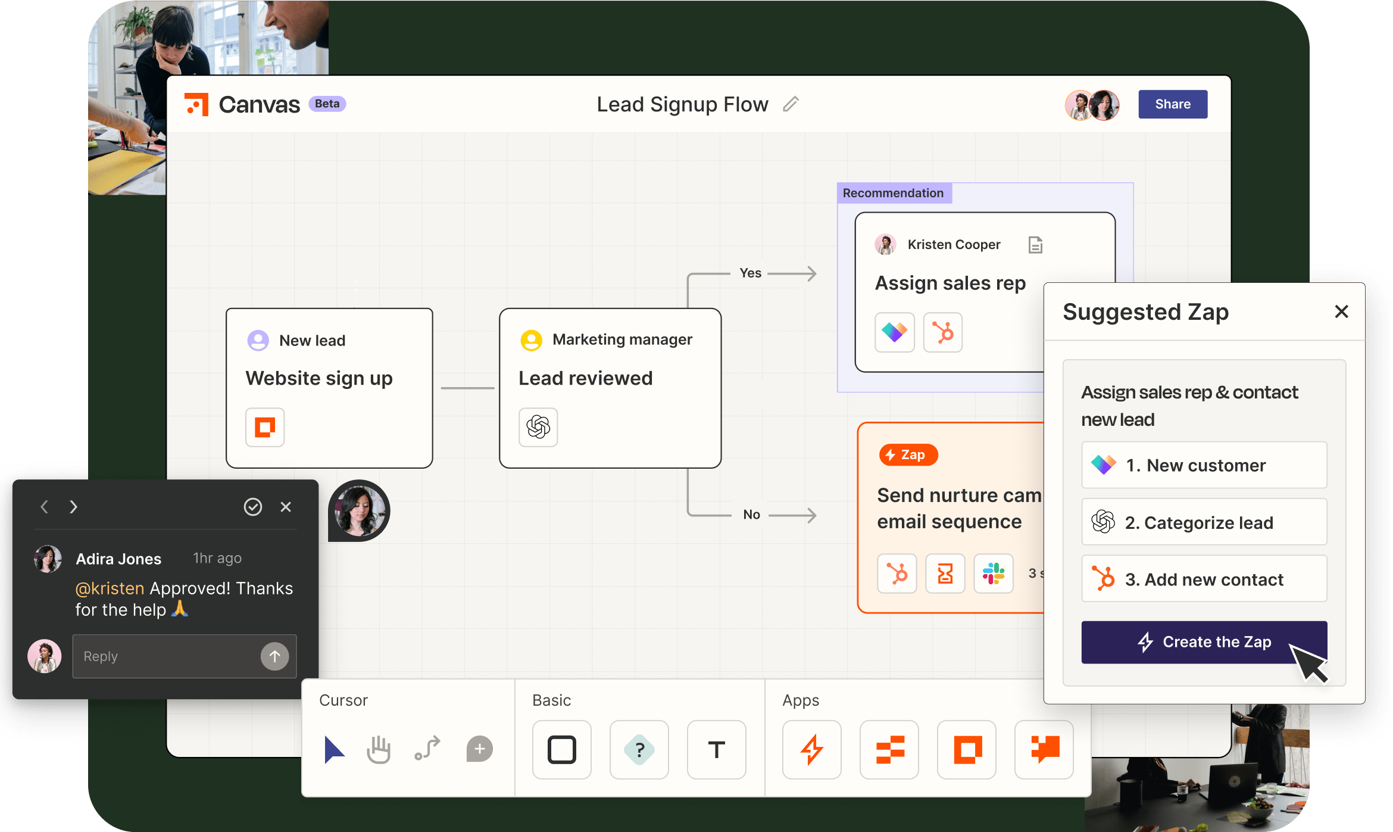Select the pointer cursor tool
This screenshot has height=832, width=1393.
[x=334, y=749]
